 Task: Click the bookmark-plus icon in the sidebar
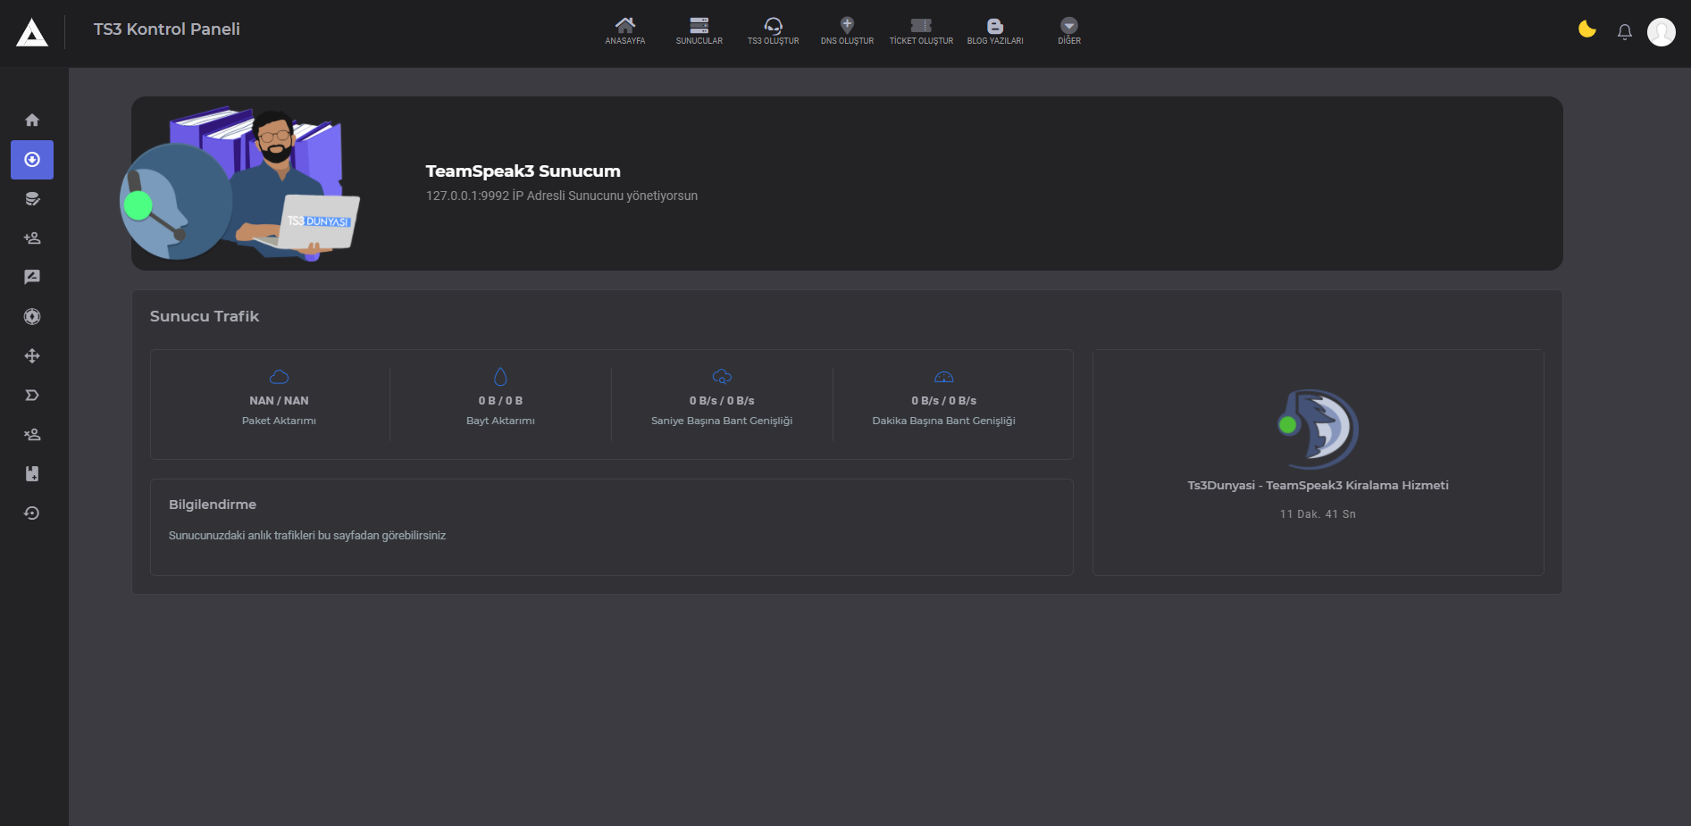(x=32, y=474)
